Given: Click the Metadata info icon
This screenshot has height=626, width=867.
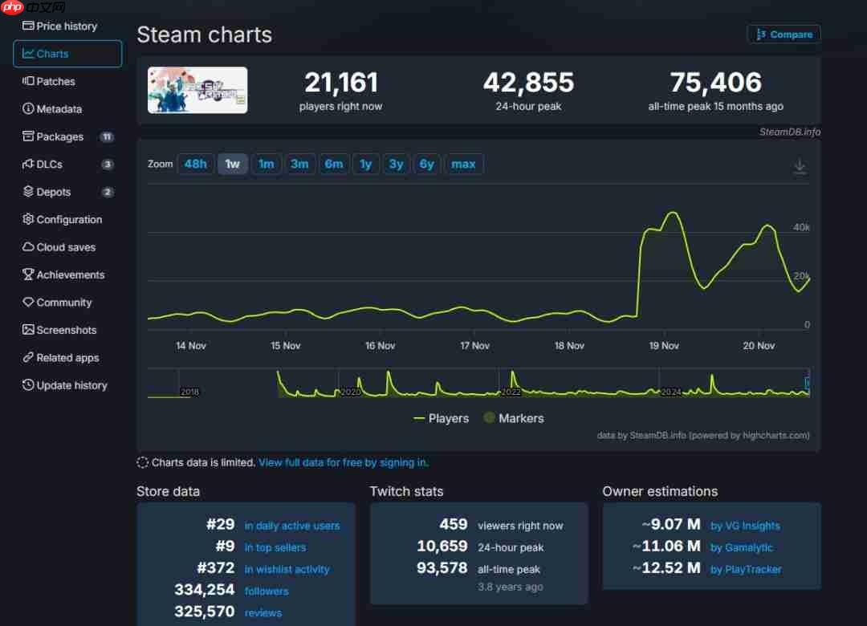Looking at the screenshot, I should [x=28, y=109].
